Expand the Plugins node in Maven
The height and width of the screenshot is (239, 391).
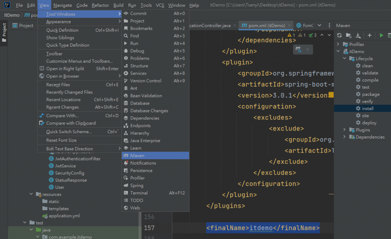[x=345, y=129]
